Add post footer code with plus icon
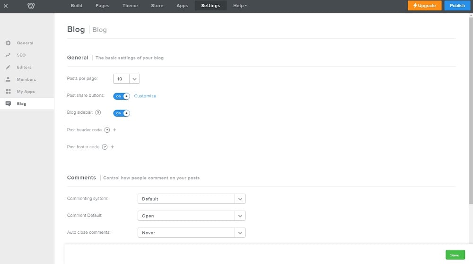The width and height of the screenshot is (473, 264). (x=112, y=147)
